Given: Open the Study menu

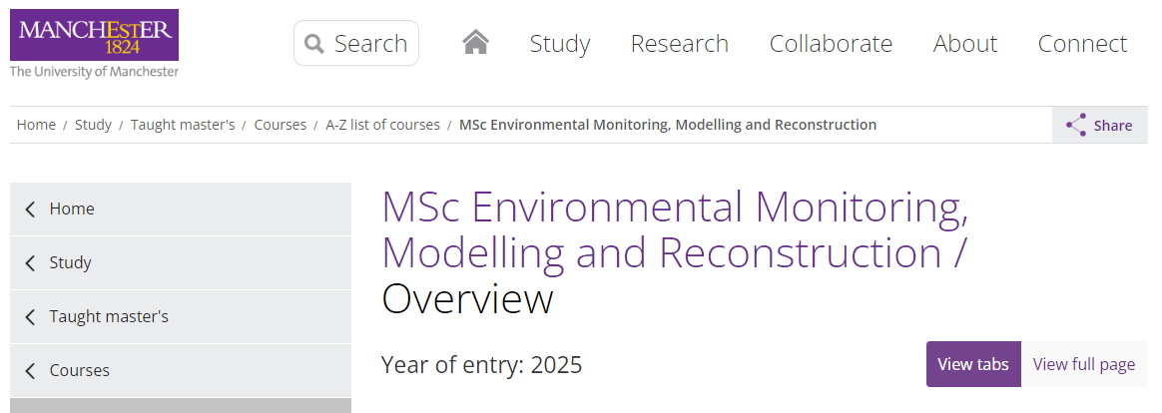Looking at the screenshot, I should [x=559, y=44].
